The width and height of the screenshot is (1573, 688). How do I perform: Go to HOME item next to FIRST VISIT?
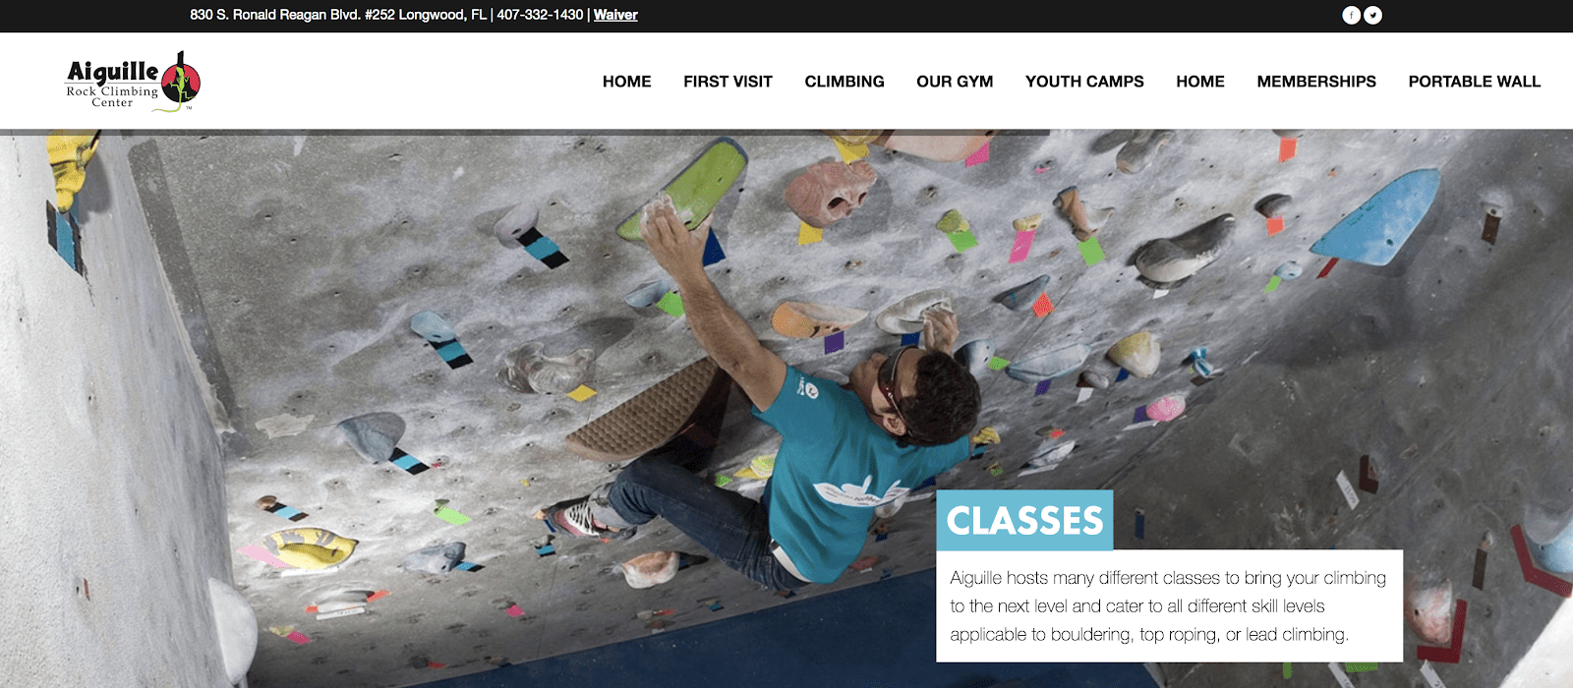point(627,82)
